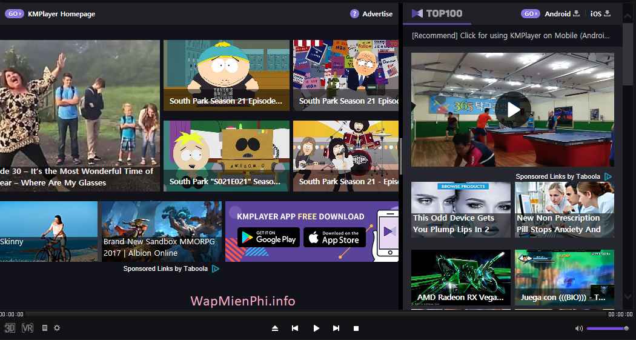636x340 pixels.
Task: Click the BROWSE PRODUCTS label
Action: click(x=463, y=186)
